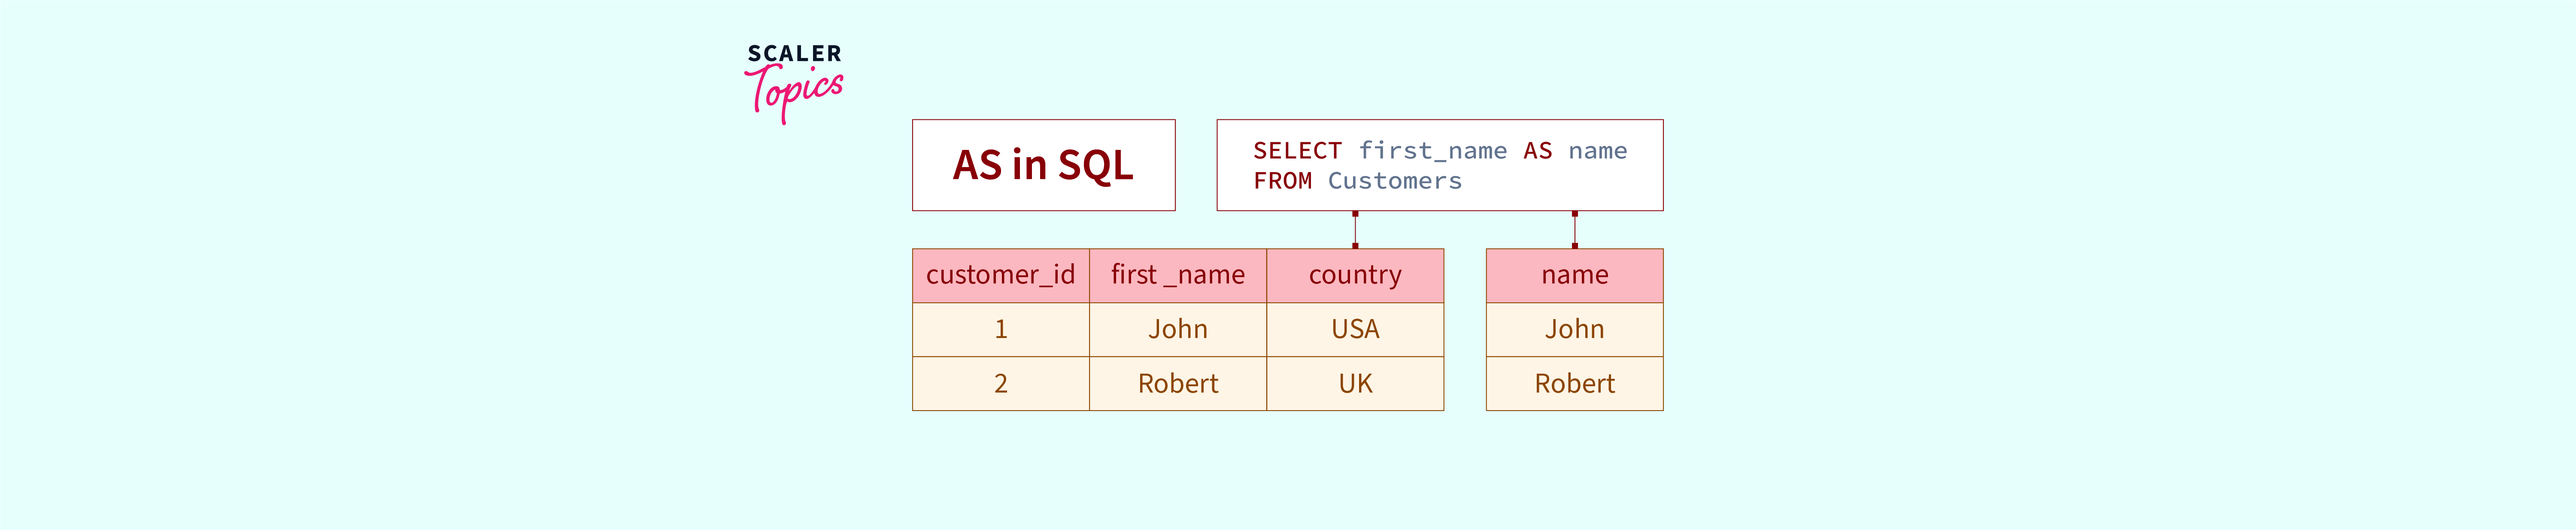Click the cell with customer id 2
Screen dimensions: 2576x530
[x=1000, y=383]
